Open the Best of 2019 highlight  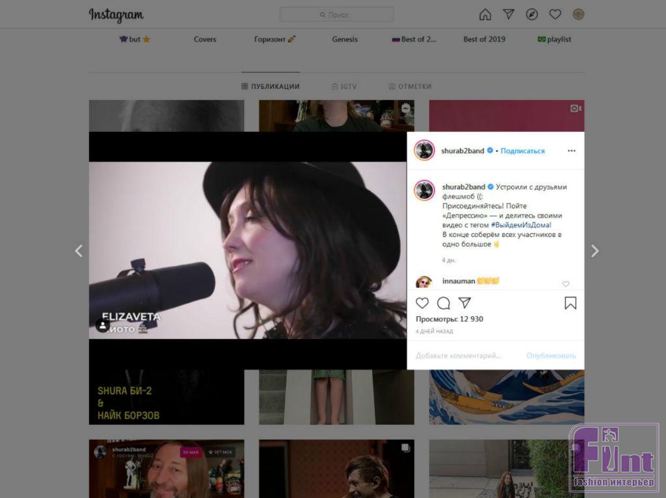coord(484,39)
